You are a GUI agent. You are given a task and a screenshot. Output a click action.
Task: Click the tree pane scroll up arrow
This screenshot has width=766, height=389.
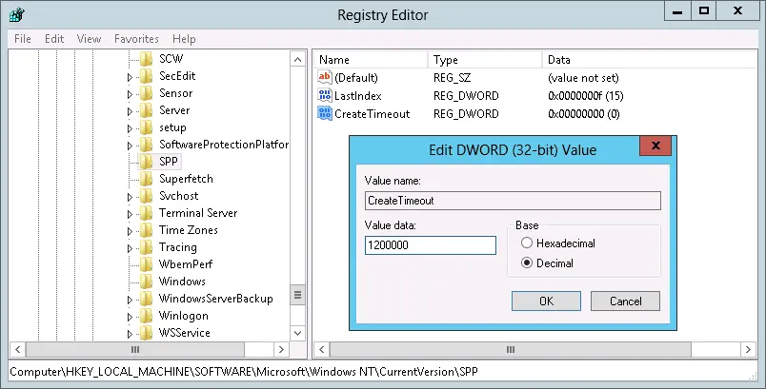[x=297, y=60]
